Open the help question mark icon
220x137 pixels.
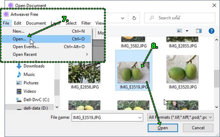point(211,31)
